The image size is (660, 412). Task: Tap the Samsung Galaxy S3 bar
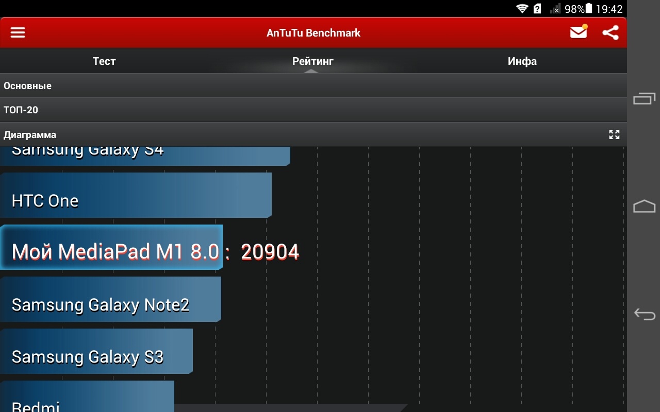pos(96,351)
